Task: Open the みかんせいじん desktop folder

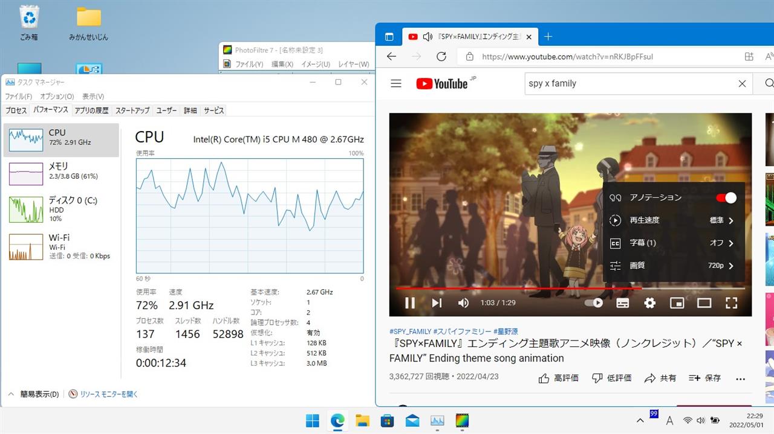Action: [88, 23]
